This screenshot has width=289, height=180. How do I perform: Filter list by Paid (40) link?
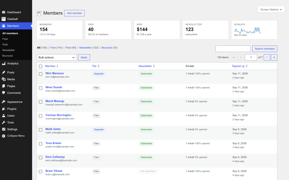coord(71,48)
